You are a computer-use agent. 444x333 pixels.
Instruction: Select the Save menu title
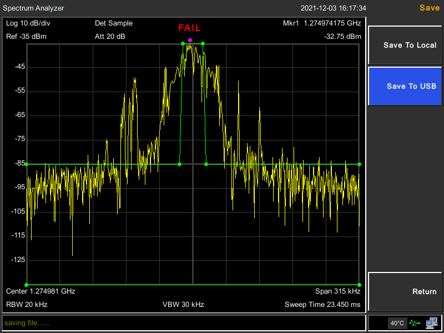430,8
